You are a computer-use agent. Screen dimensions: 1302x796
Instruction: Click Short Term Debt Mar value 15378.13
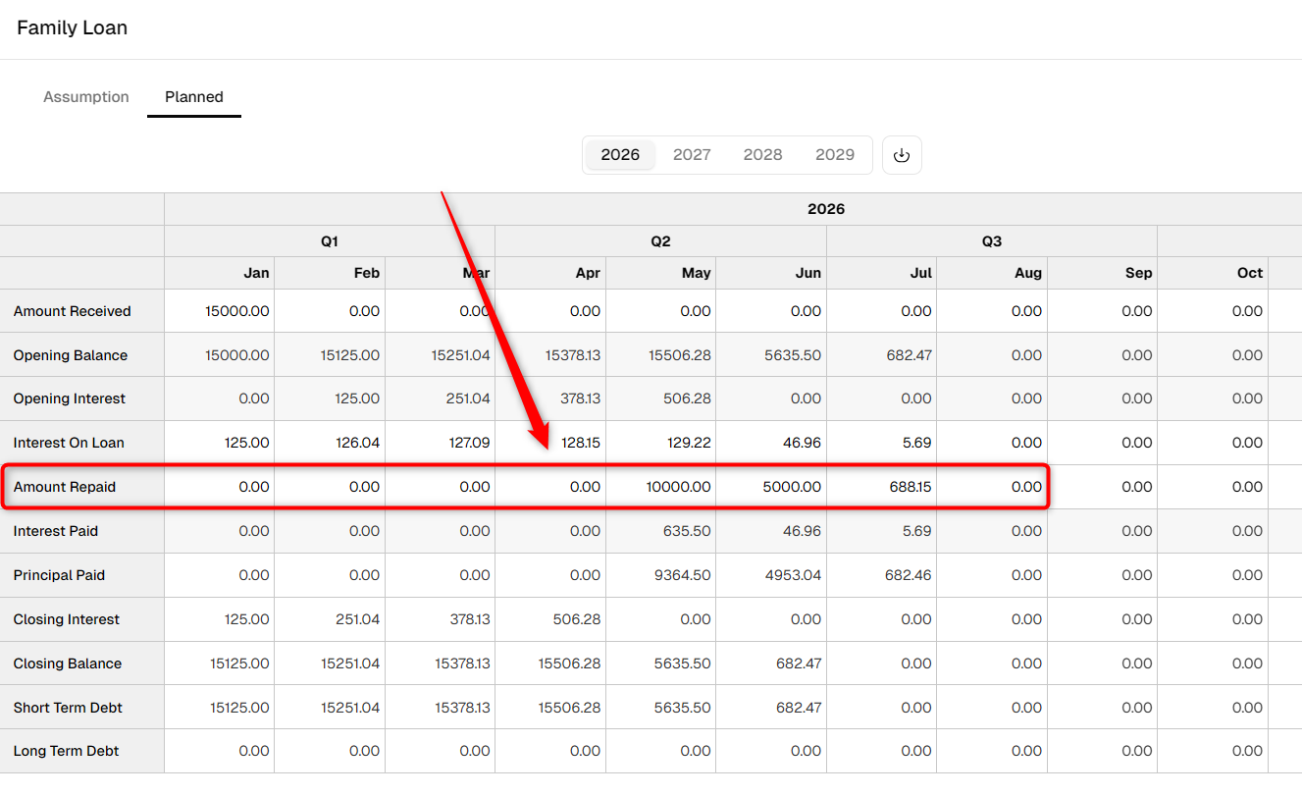462,708
